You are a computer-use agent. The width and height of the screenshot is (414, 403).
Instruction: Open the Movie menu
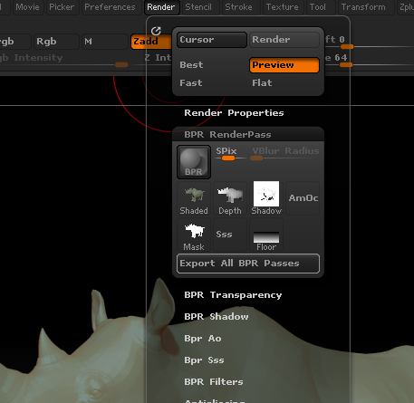click(27, 7)
